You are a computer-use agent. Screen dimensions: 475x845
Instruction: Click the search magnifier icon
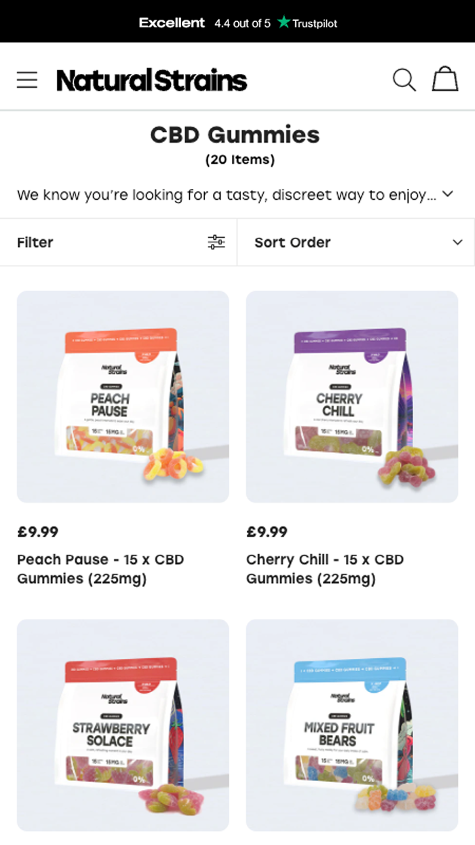pyautogui.click(x=404, y=80)
